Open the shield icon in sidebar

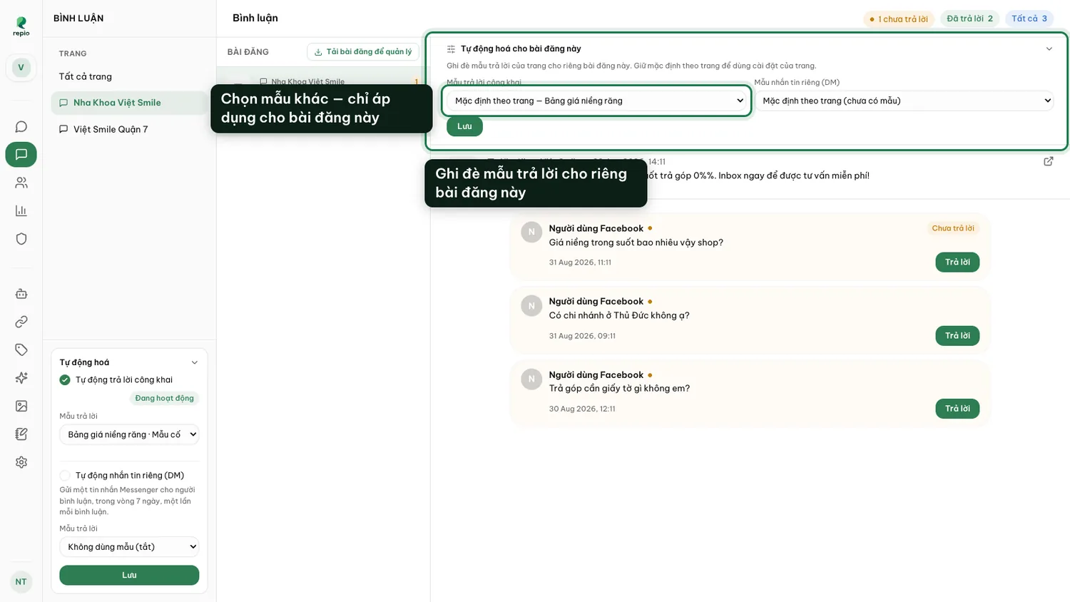21,238
